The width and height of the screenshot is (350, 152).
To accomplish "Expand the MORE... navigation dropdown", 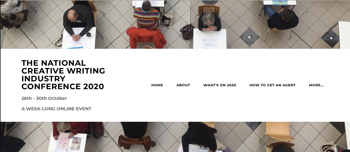I will (316, 85).
